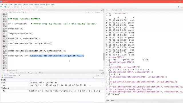
Task: Select the Help tab in lower-left pane
Action: point(36,73)
